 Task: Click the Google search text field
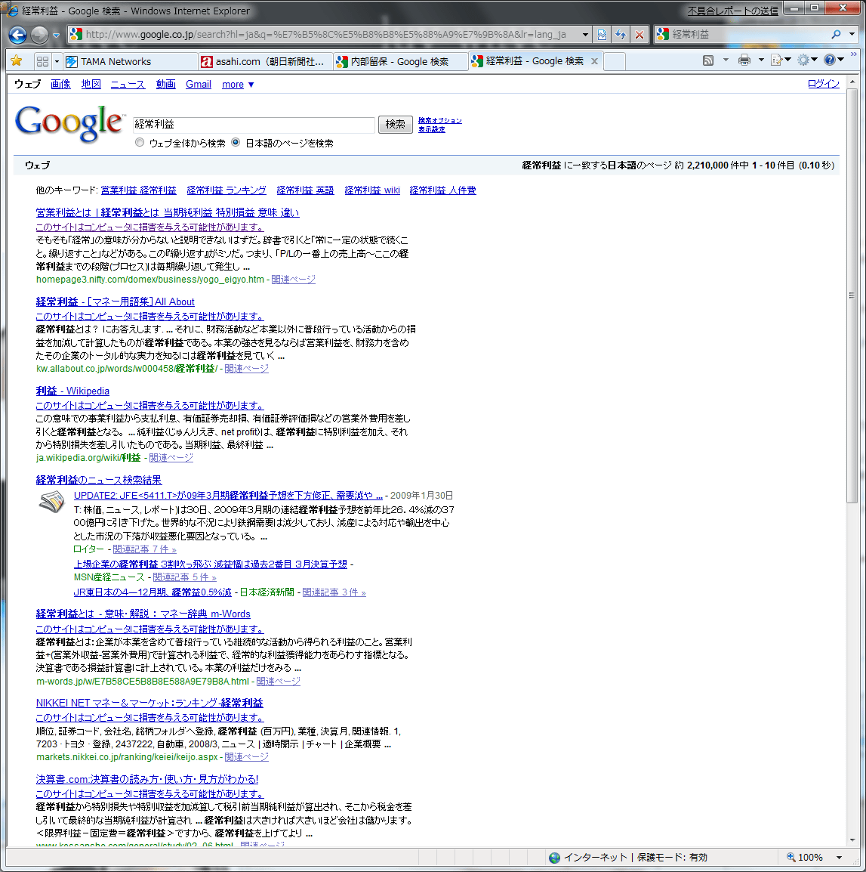(x=254, y=125)
